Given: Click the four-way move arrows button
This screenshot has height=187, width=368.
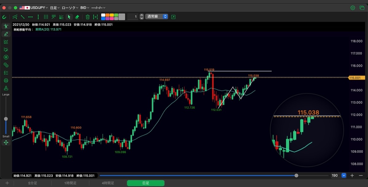Looking at the screenshot, I should click(x=6, y=142).
